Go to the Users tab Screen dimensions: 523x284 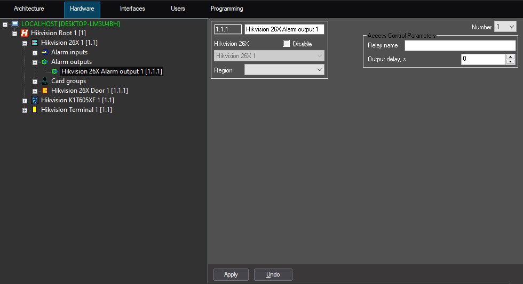(178, 9)
